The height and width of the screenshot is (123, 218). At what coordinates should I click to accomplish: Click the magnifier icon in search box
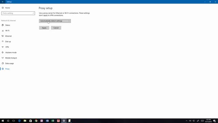pos(33,13)
